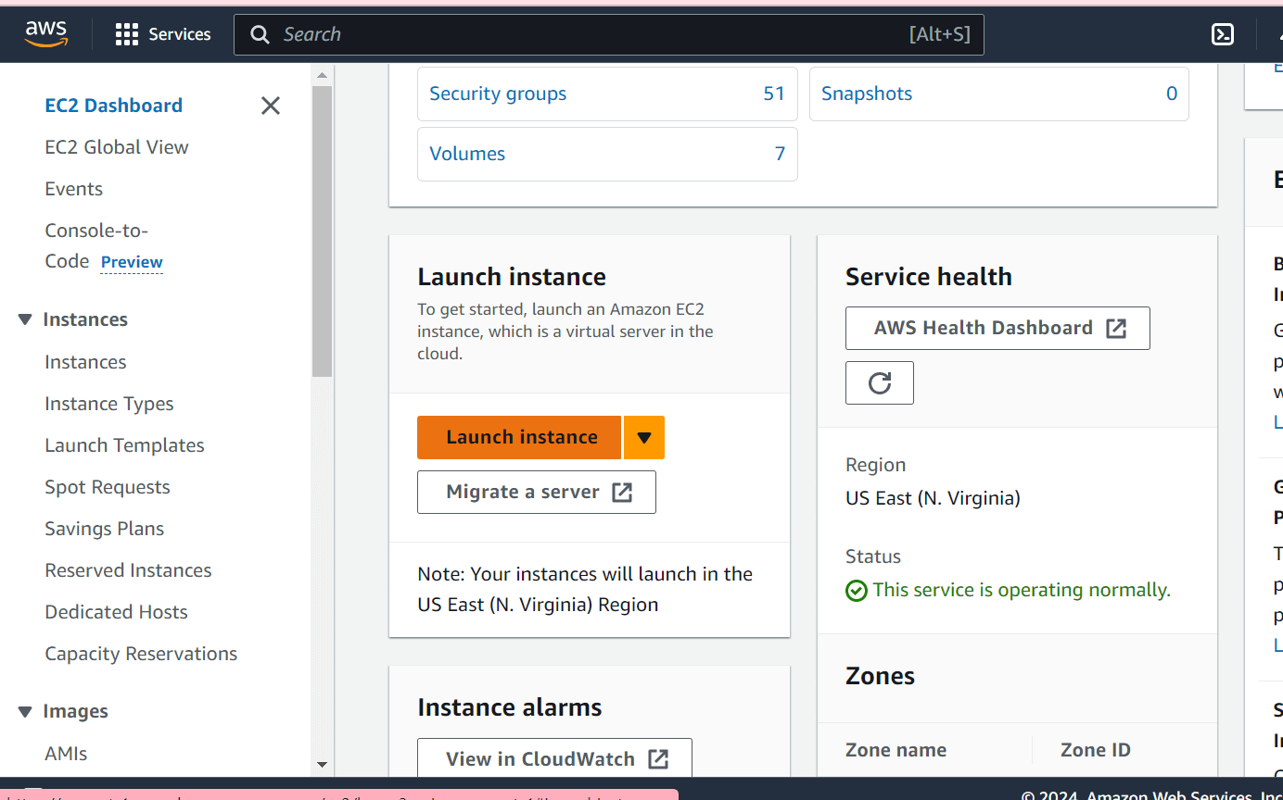This screenshot has width=1283, height=800.
Task: Select Launch Templates in the sidebar
Action: pyautogui.click(x=124, y=445)
